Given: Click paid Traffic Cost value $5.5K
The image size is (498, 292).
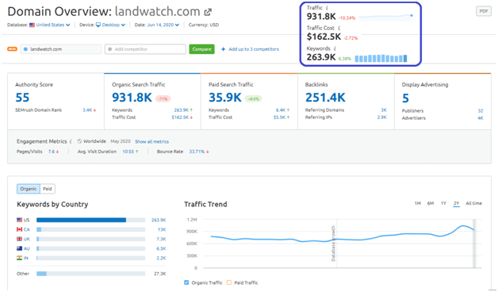Looking at the screenshot, I should pyautogui.click(x=279, y=117).
